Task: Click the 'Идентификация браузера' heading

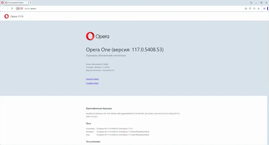Action: (99, 108)
